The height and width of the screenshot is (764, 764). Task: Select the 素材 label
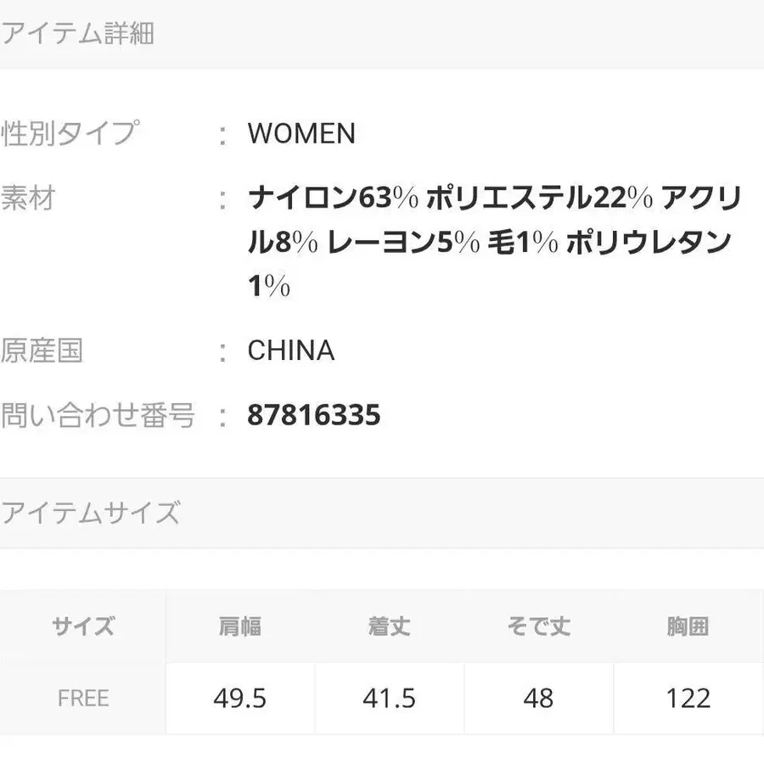point(29,199)
